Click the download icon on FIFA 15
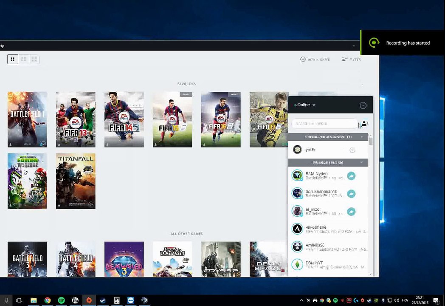Image resolution: width=445 pixels, height=306 pixels. (x=155, y=144)
